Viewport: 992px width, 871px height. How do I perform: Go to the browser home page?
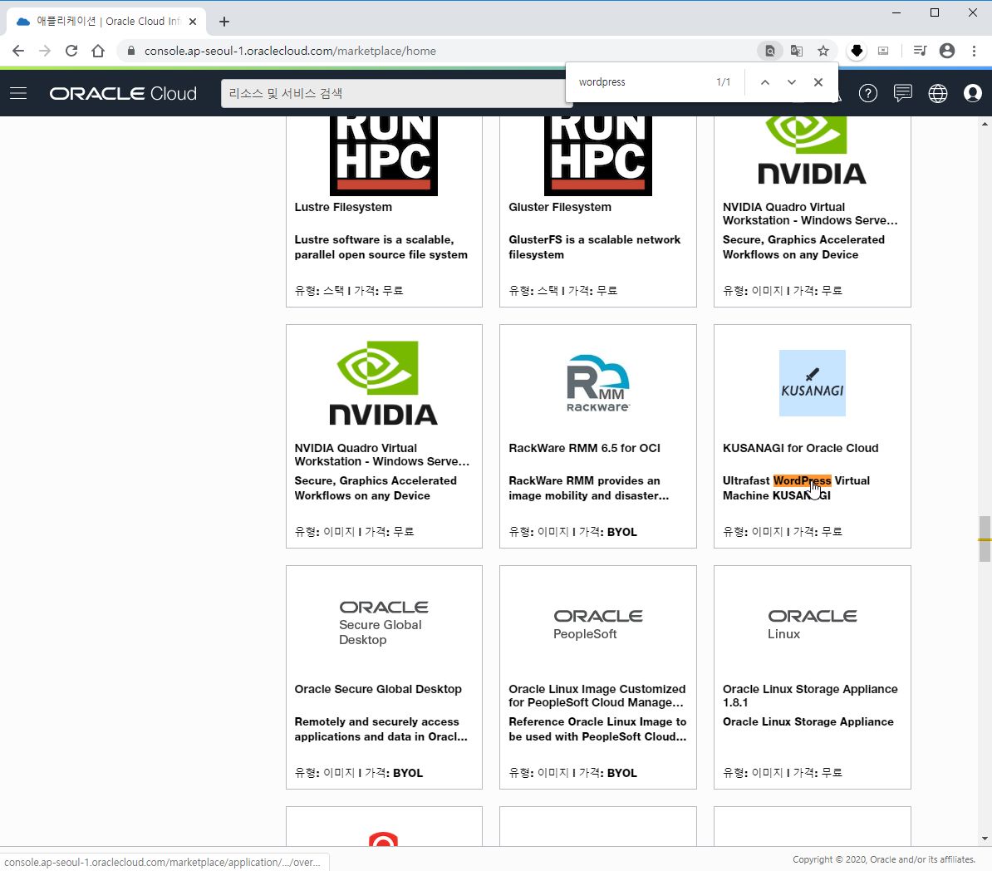[x=98, y=51]
